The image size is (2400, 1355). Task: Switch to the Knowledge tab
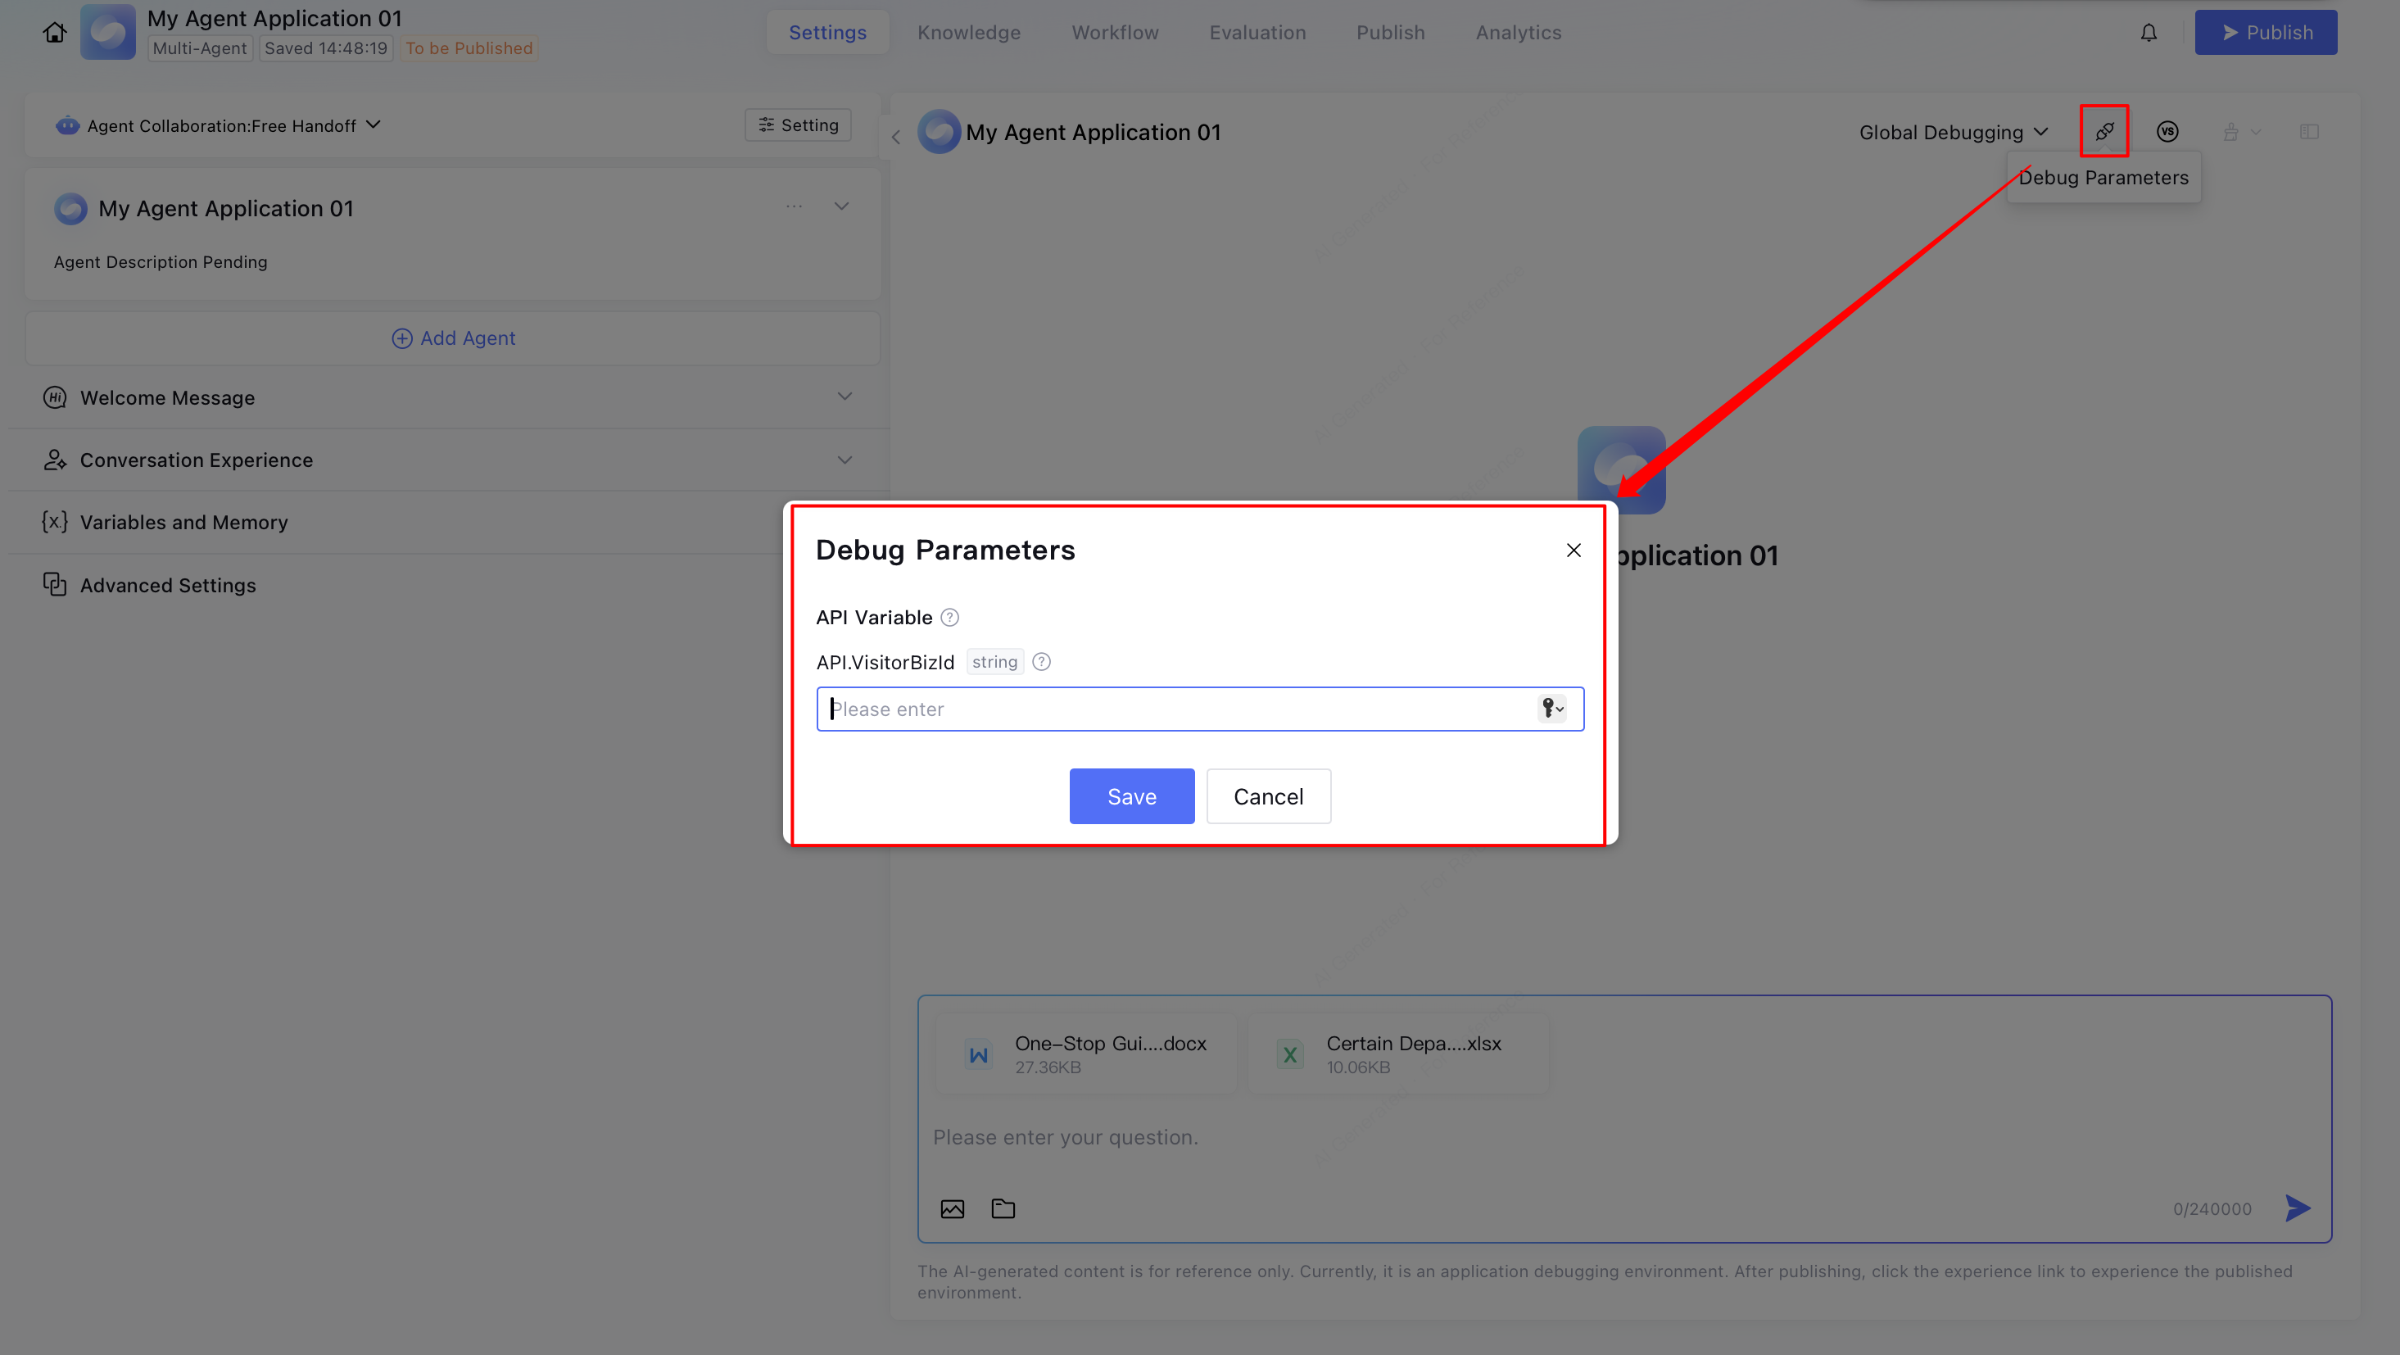969,33
